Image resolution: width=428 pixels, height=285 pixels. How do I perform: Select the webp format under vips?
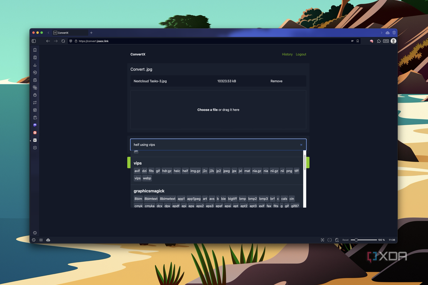coord(147,178)
